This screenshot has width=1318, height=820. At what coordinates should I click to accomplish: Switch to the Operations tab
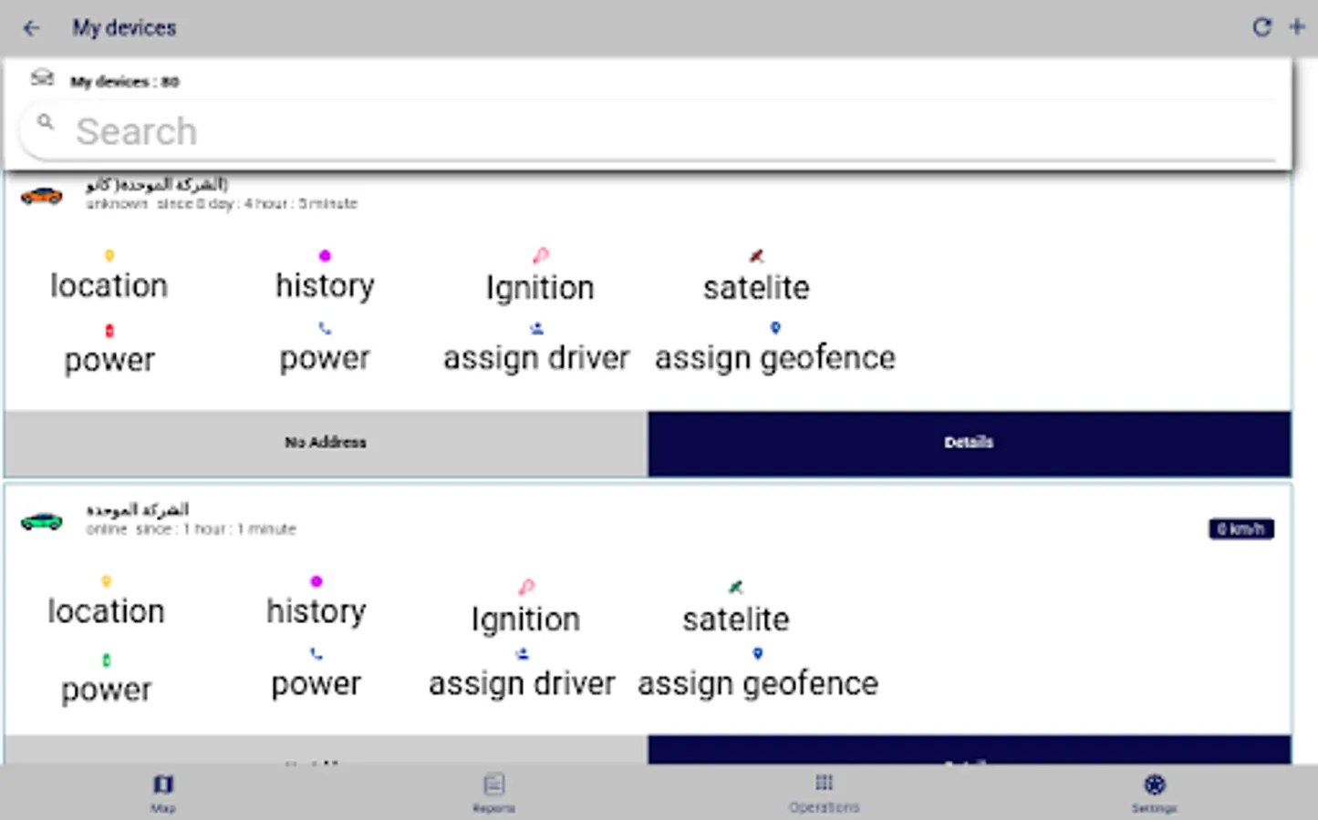(x=825, y=793)
